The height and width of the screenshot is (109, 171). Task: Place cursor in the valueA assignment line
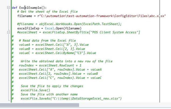coord(54,45)
